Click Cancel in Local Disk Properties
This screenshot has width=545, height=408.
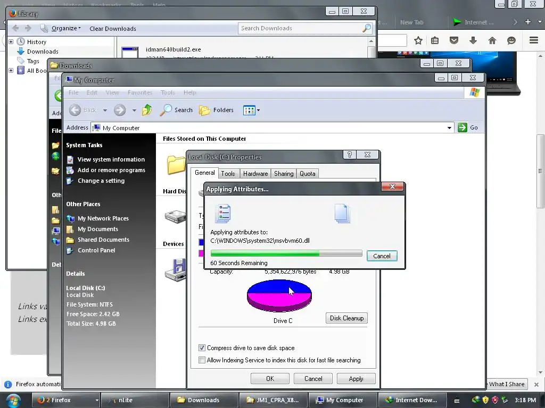click(x=313, y=378)
